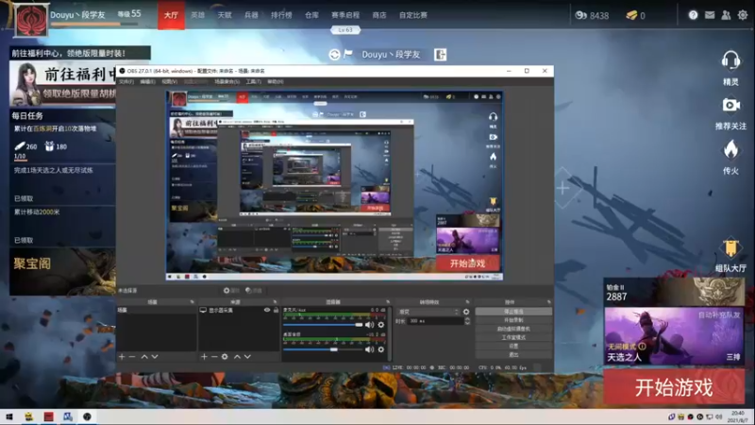Open the 编辑 menu in OBS
This screenshot has height=425, width=755.
coord(147,82)
